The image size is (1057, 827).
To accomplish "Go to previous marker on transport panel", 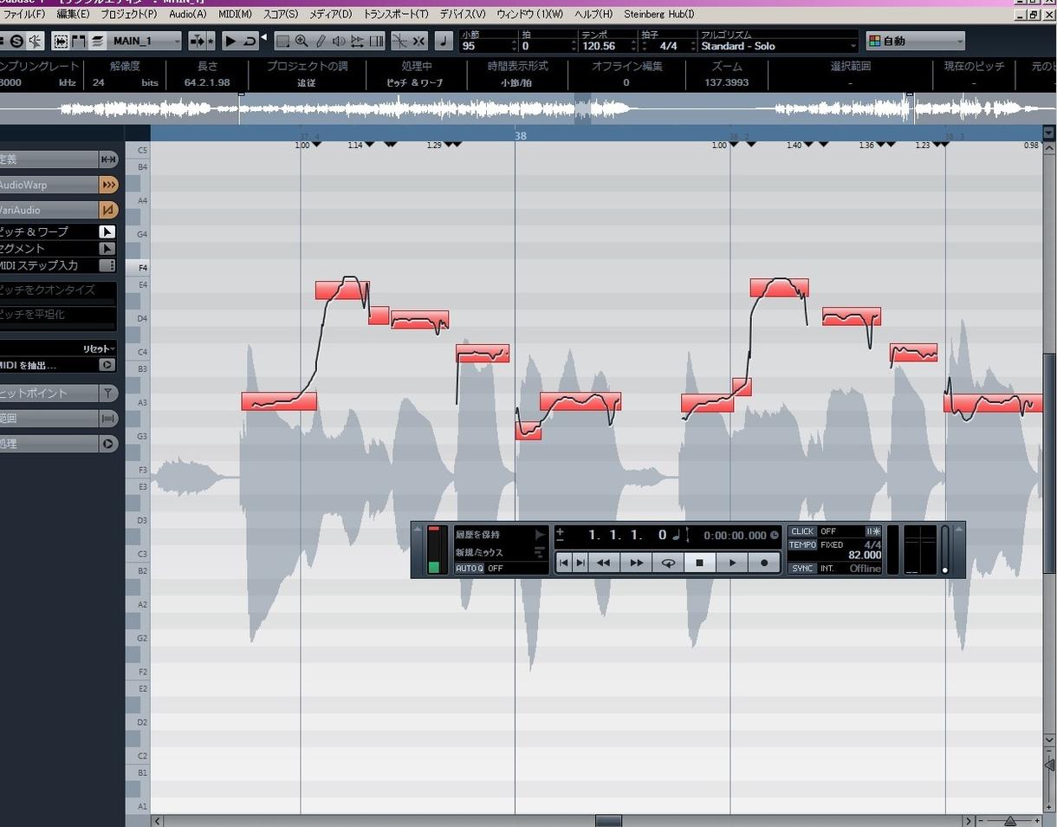I will tap(564, 563).
